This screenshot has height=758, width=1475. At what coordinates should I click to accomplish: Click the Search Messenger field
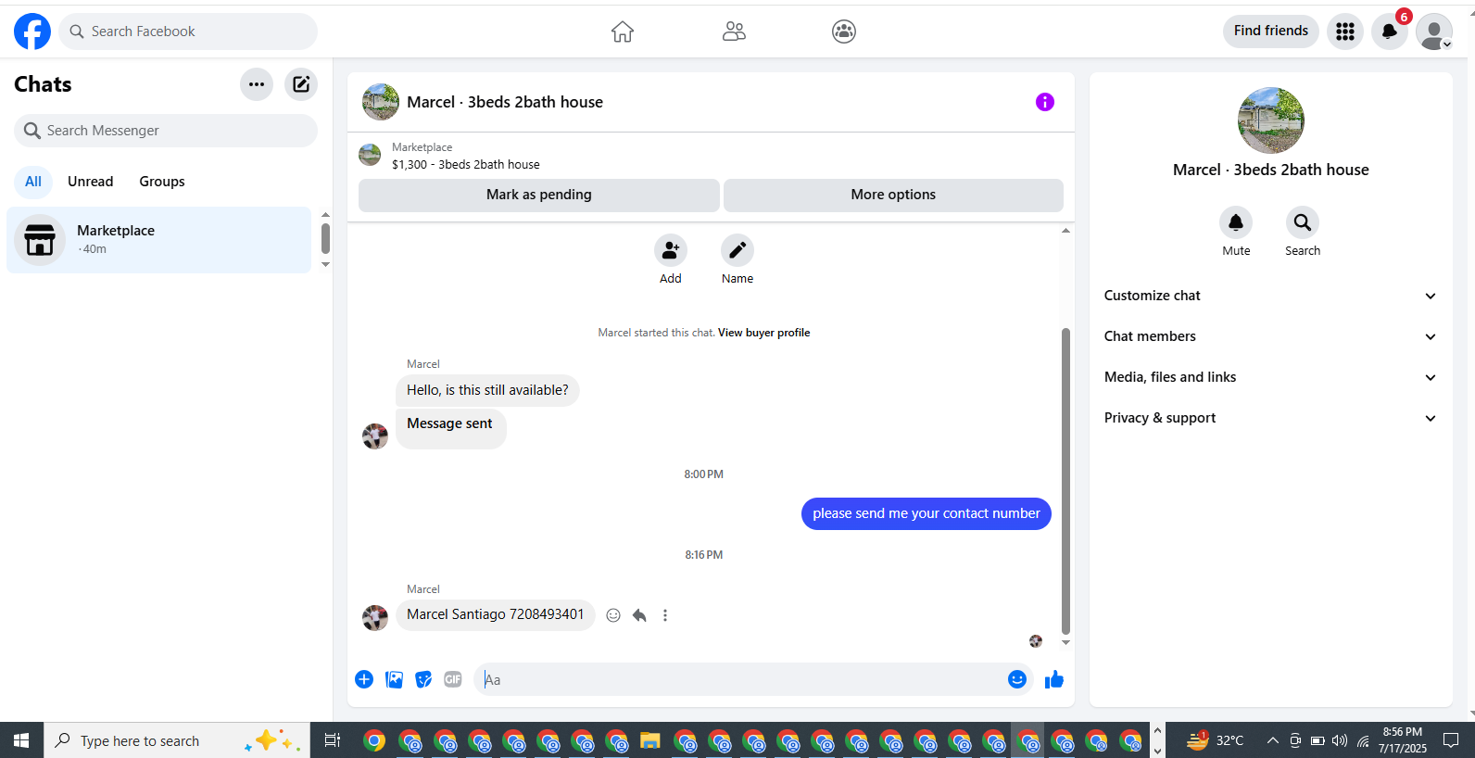click(x=166, y=131)
